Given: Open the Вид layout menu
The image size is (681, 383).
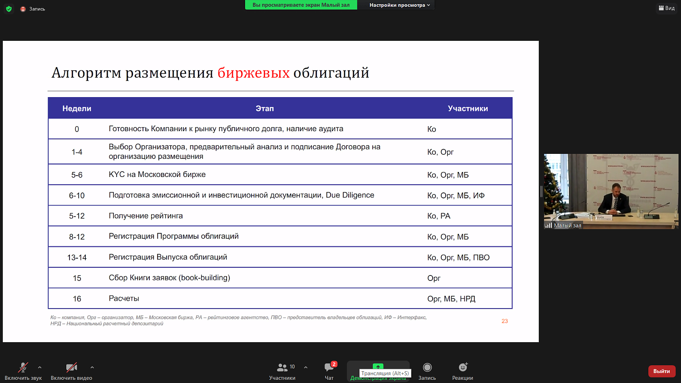Looking at the screenshot, I should click(x=666, y=8).
